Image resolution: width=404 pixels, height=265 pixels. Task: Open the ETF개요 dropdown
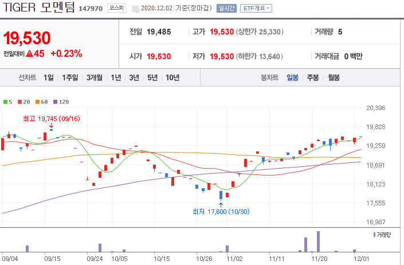(x=256, y=9)
